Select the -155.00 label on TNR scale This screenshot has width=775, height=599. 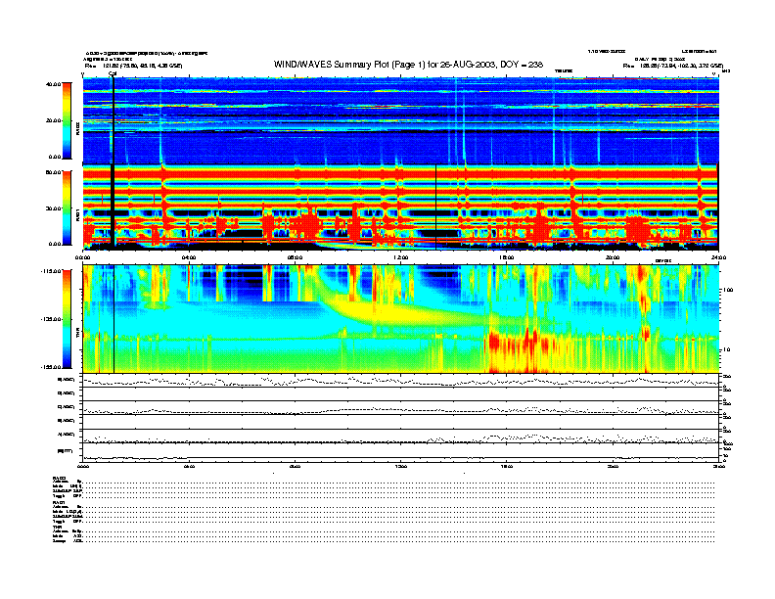[52, 367]
